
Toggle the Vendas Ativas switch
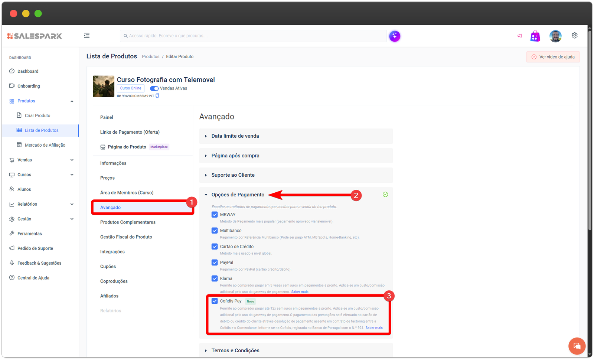pos(154,88)
